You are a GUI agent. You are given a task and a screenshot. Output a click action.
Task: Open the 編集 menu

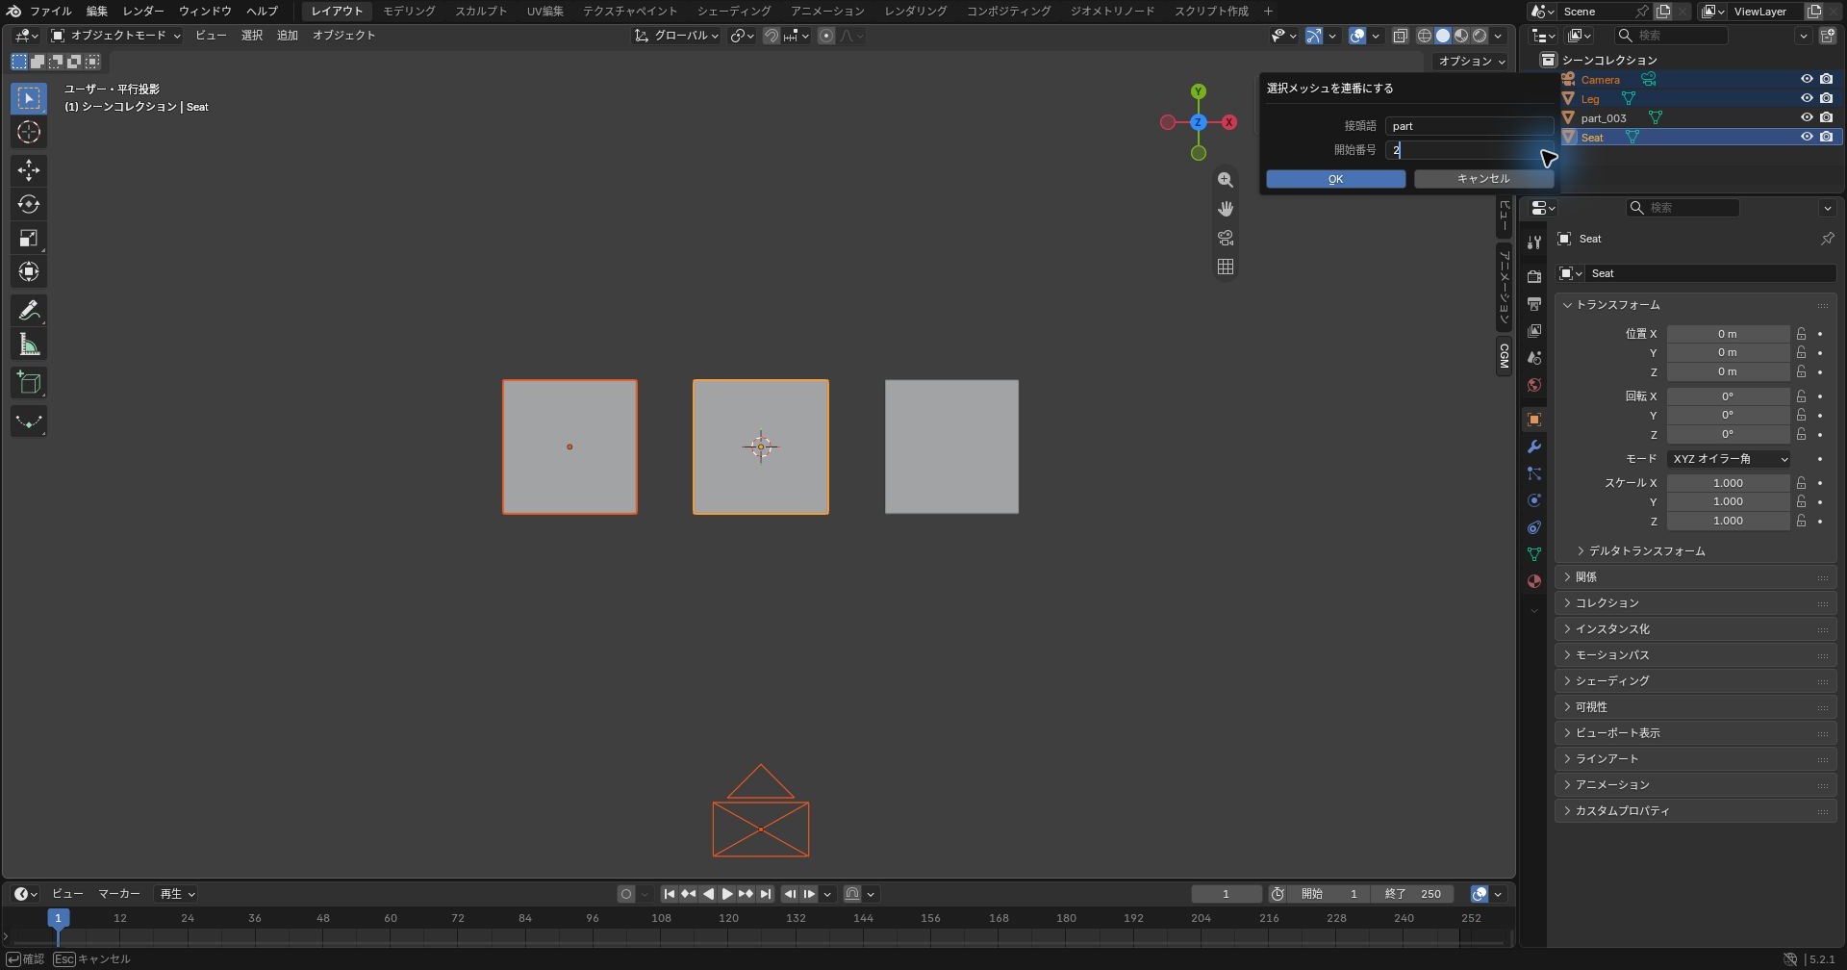click(97, 11)
